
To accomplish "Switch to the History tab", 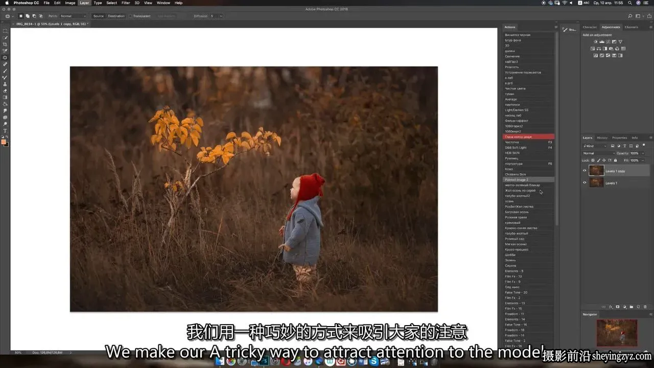I will 602,137.
